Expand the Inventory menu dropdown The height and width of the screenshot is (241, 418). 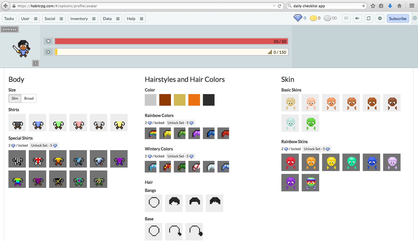click(x=94, y=19)
